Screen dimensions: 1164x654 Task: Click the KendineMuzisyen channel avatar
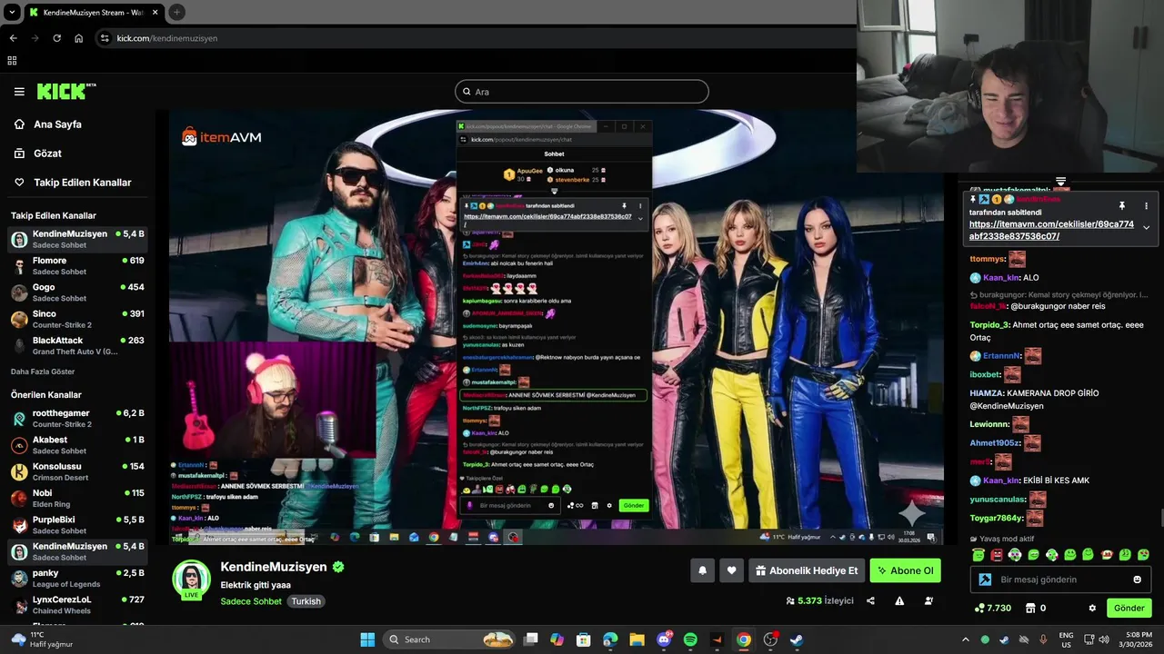(x=191, y=579)
